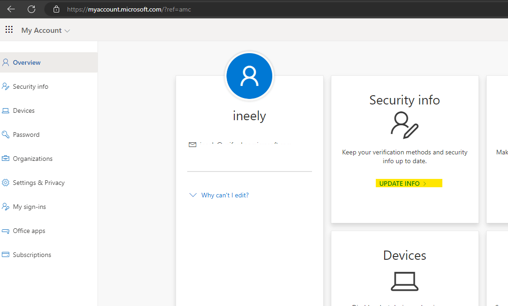Click the envelope icon beside the email

coord(192,144)
